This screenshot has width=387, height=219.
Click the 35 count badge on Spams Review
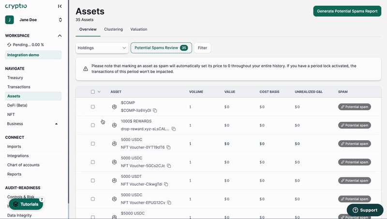coord(184,48)
